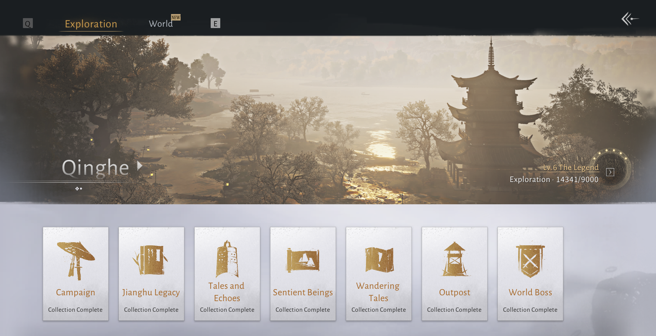The image size is (656, 336).
Task: Open the Jianghu Legacy card title
Action: click(x=151, y=293)
